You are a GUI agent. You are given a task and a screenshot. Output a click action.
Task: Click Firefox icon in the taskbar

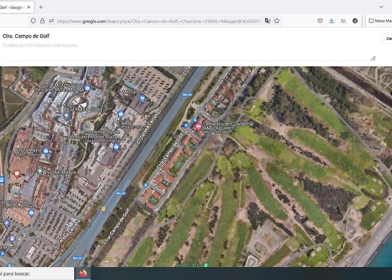tap(83, 274)
